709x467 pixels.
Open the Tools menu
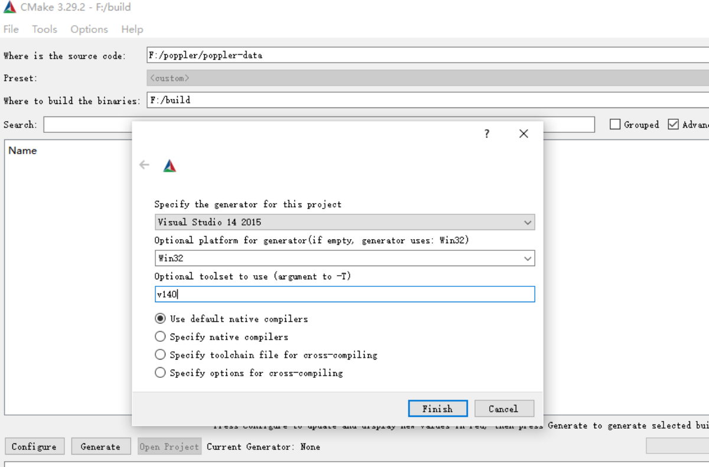[x=44, y=30]
